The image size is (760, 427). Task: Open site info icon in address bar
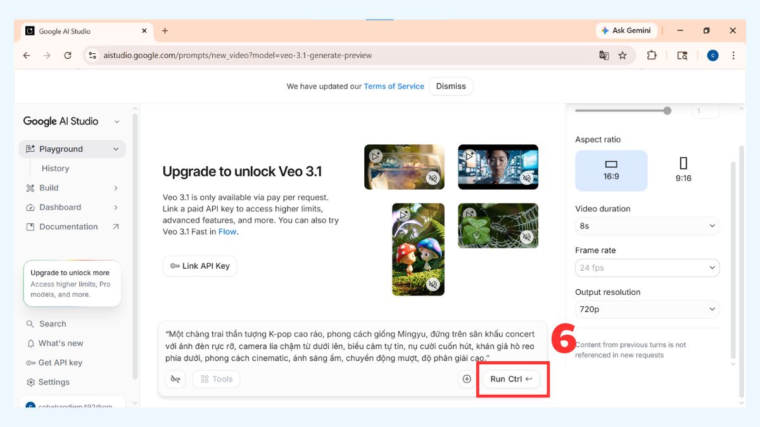point(92,56)
